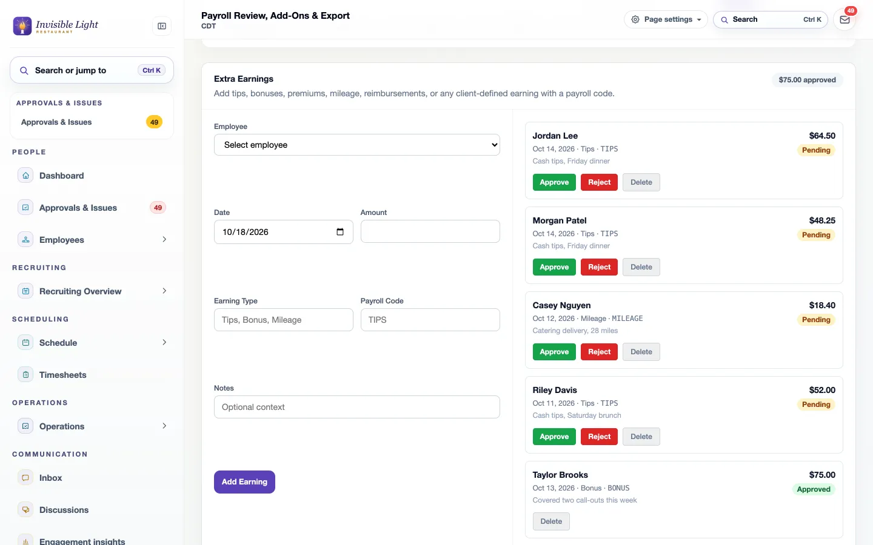
Task: Delete Casey Nguyen's mileage earning
Action: point(641,352)
